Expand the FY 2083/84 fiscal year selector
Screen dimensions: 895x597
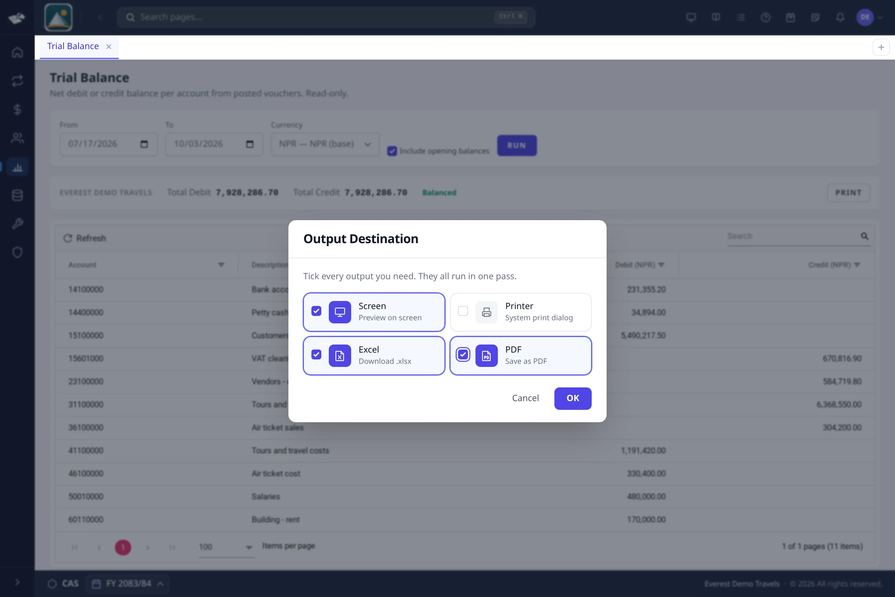pyautogui.click(x=128, y=584)
